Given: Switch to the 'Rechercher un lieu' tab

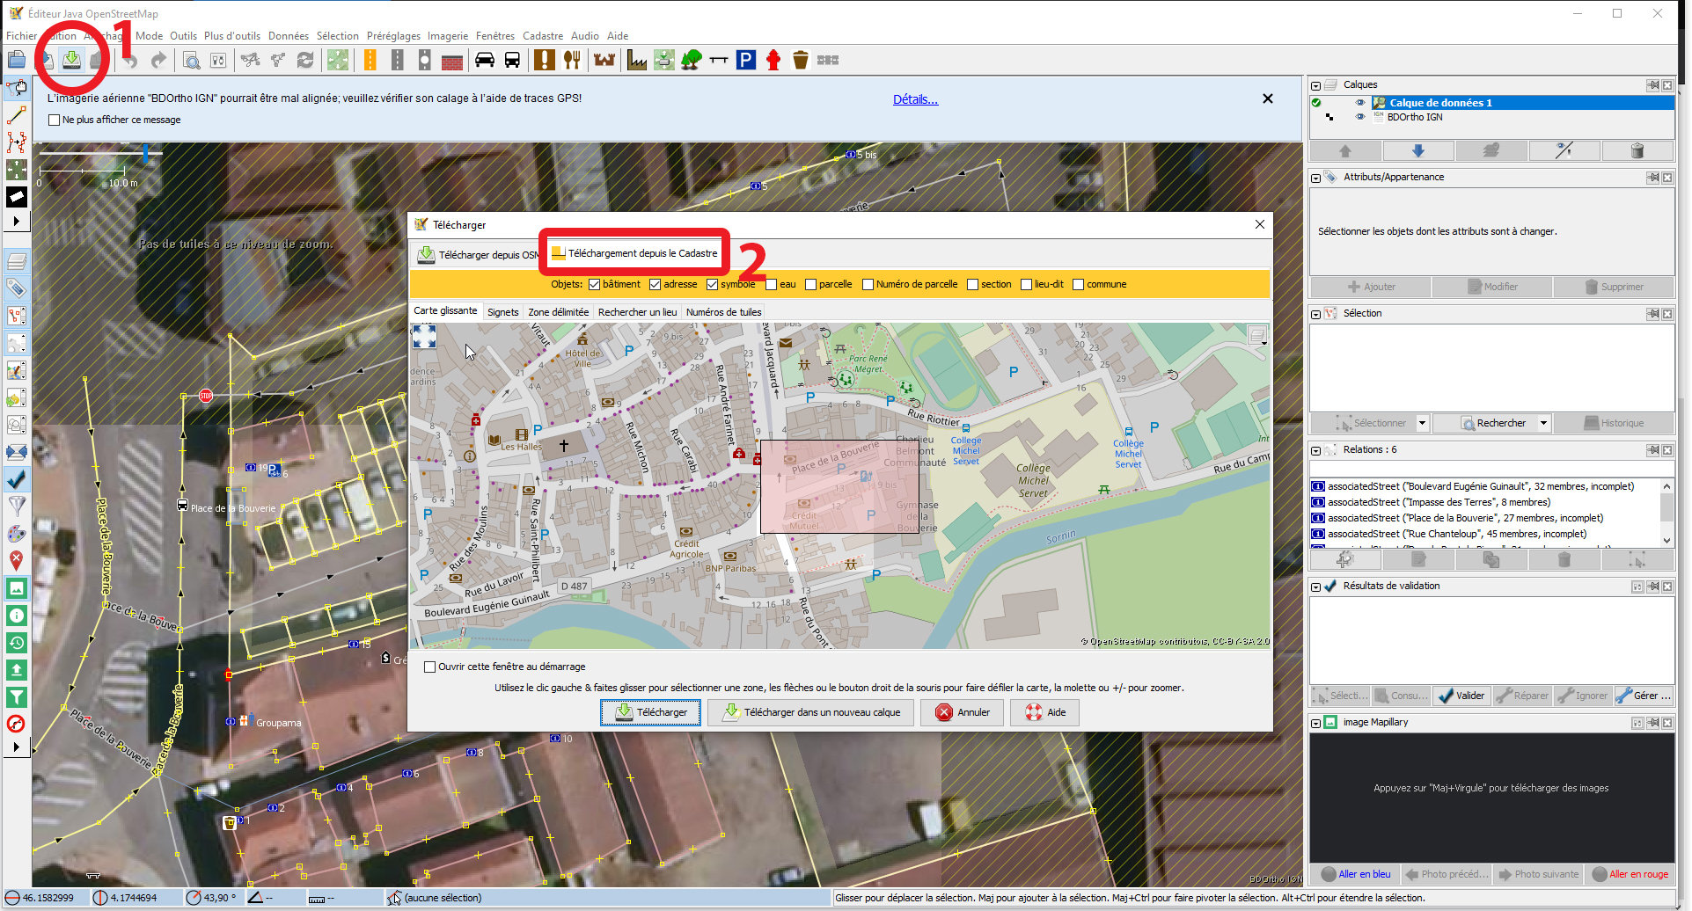Looking at the screenshot, I should click(637, 312).
